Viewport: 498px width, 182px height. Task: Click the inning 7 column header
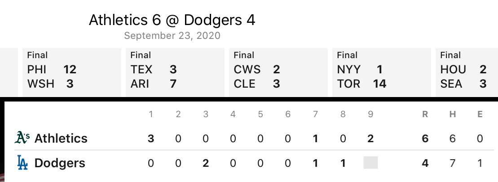315,114
